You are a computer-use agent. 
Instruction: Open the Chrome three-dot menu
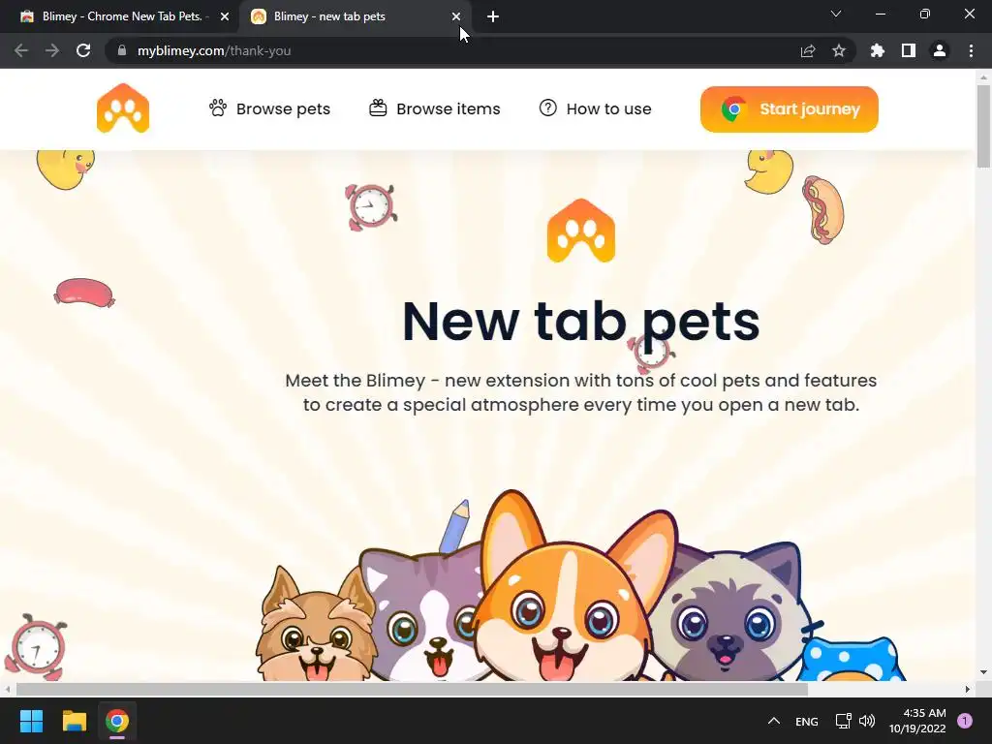click(971, 50)
